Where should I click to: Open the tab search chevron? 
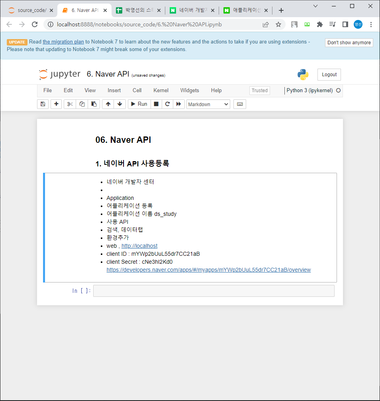(x=315, y=6)
